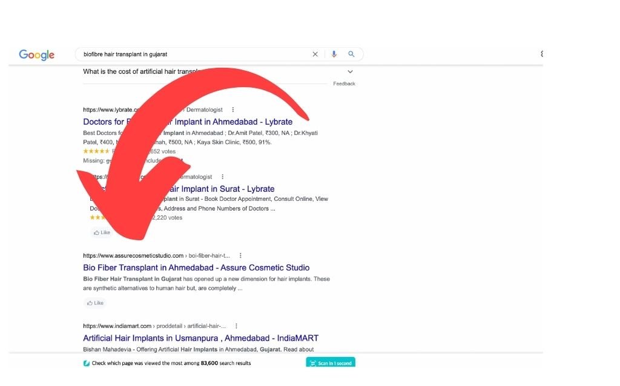Open three-dot menu beside the assurecosmeticstudio.com URL
This screenshot has width=620, height=386.
[240, 256]
